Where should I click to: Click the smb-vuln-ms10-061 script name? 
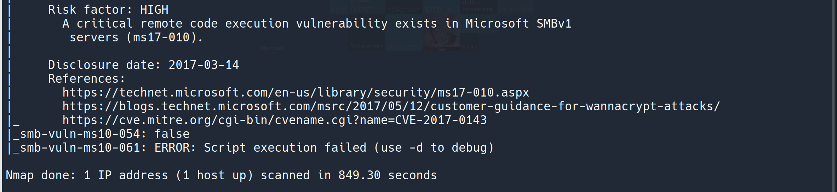pos(80,148)
